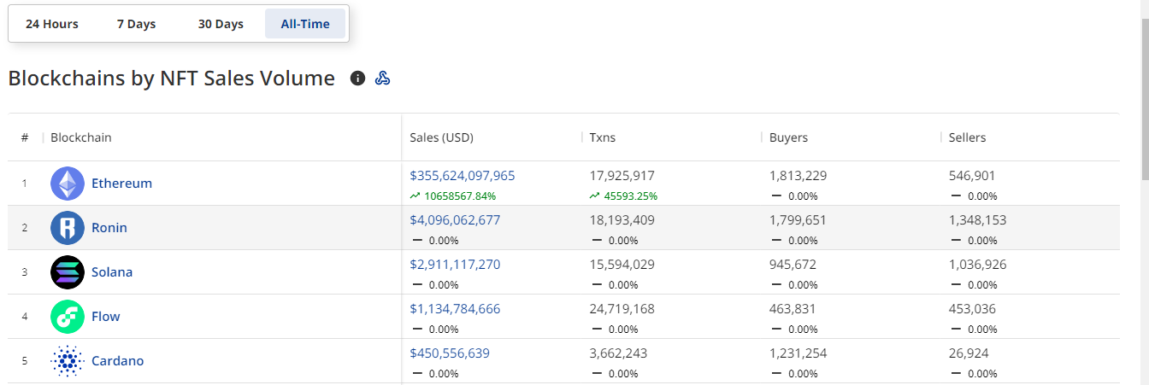This screenshot has height=385, width=1149.
Task: Click Cardano txns value 3,662,243
Action: (x=619, y=353)
